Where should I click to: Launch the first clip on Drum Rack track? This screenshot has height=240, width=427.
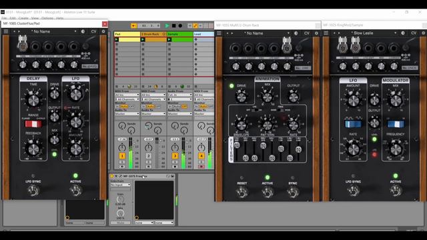click(x=143, y=40)
